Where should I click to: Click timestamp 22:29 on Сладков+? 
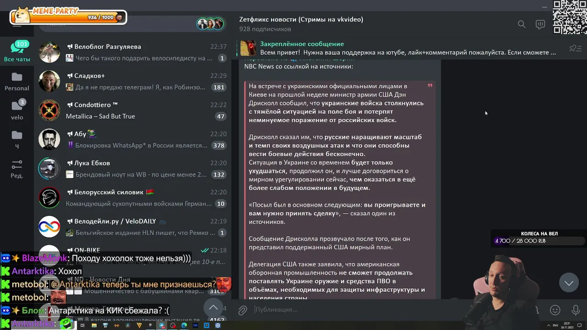[x=218, y=76]
